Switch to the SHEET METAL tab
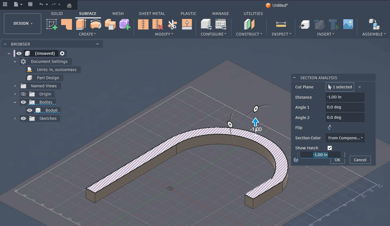 (x=152, y=14)
